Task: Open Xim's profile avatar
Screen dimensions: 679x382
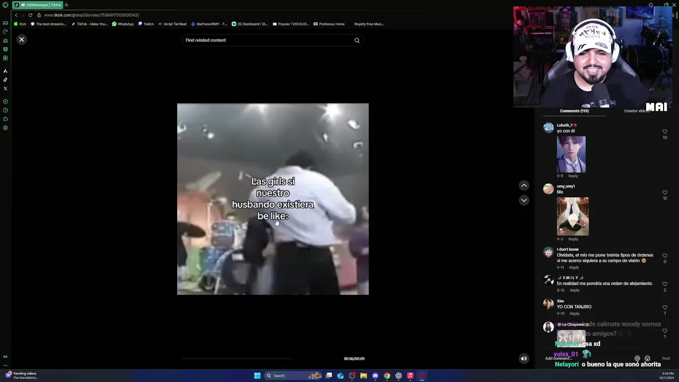Action: coord(549,303)
